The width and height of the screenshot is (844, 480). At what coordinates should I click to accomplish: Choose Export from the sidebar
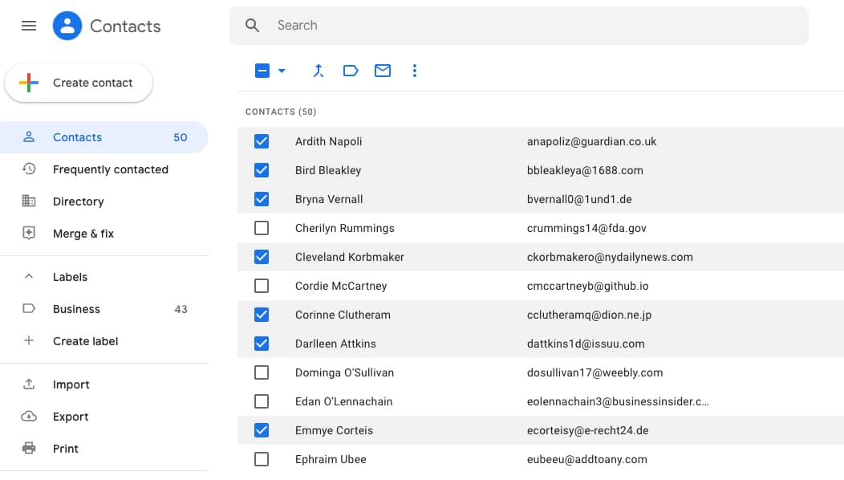click(x=71, y=417)
